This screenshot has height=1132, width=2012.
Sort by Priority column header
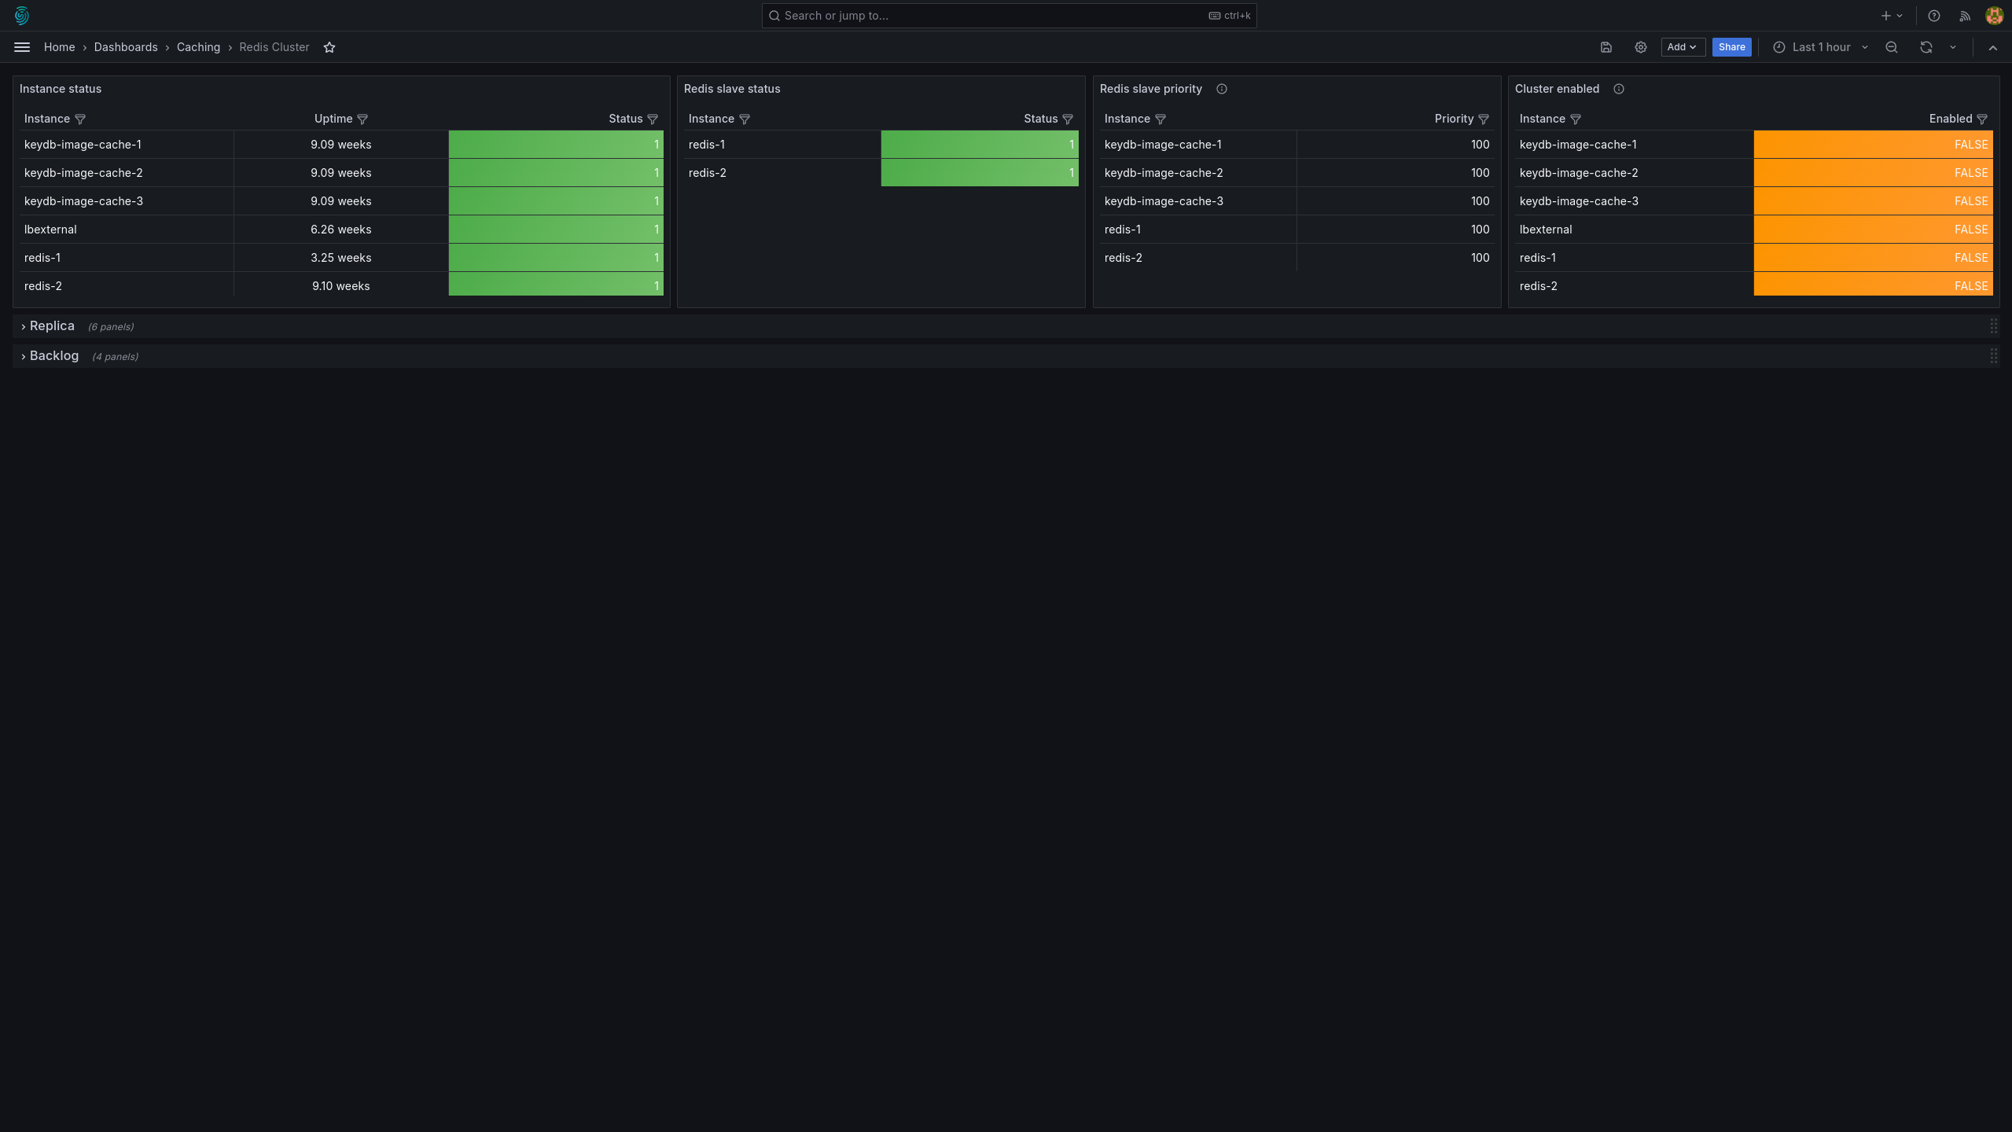click(1454, 119)
